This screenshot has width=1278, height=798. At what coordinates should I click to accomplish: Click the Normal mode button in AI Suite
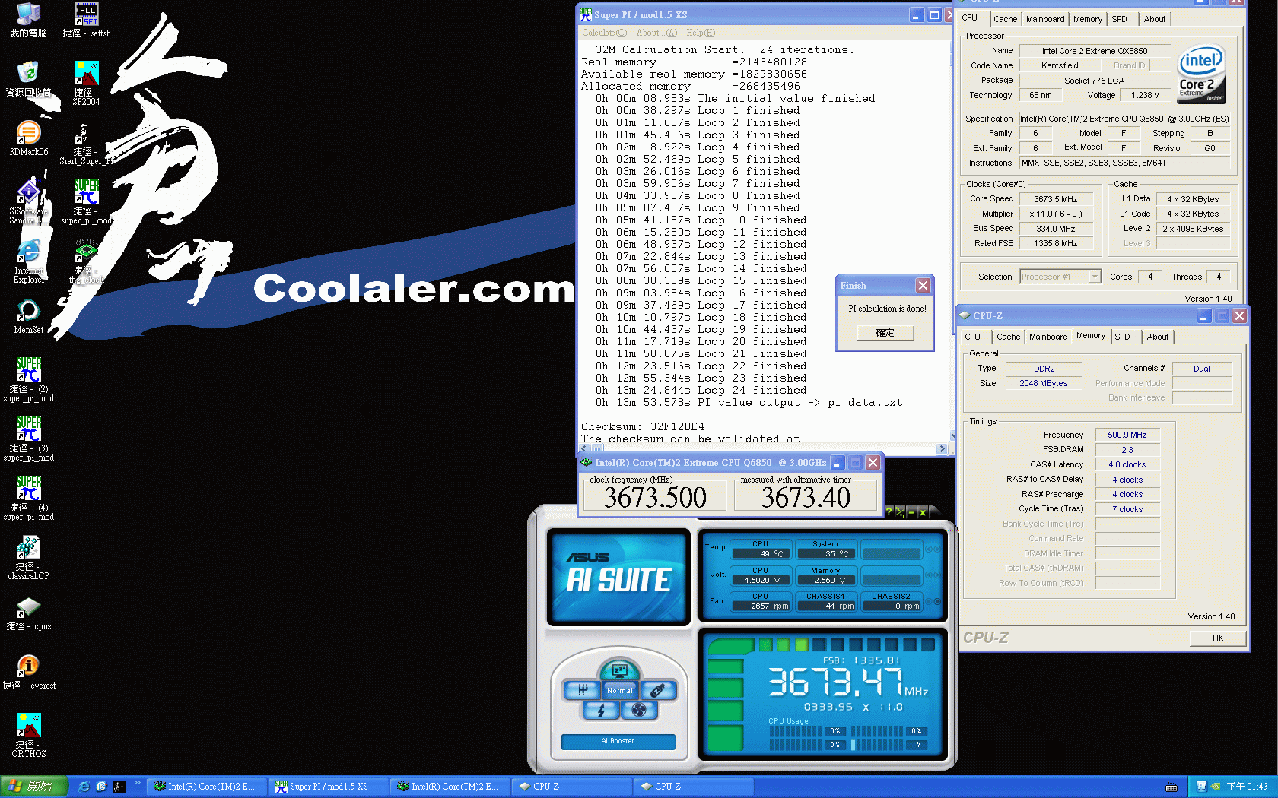pos(620,690)
